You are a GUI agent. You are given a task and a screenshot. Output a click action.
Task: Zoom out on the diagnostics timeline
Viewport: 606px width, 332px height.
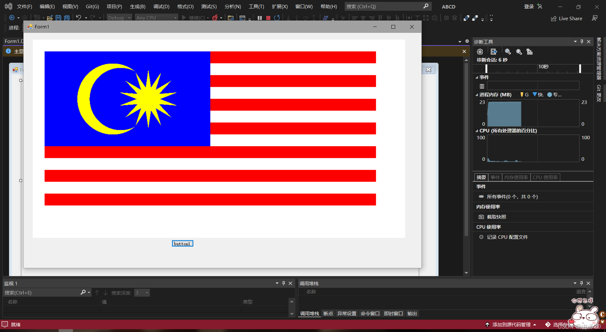pos(519,52)
